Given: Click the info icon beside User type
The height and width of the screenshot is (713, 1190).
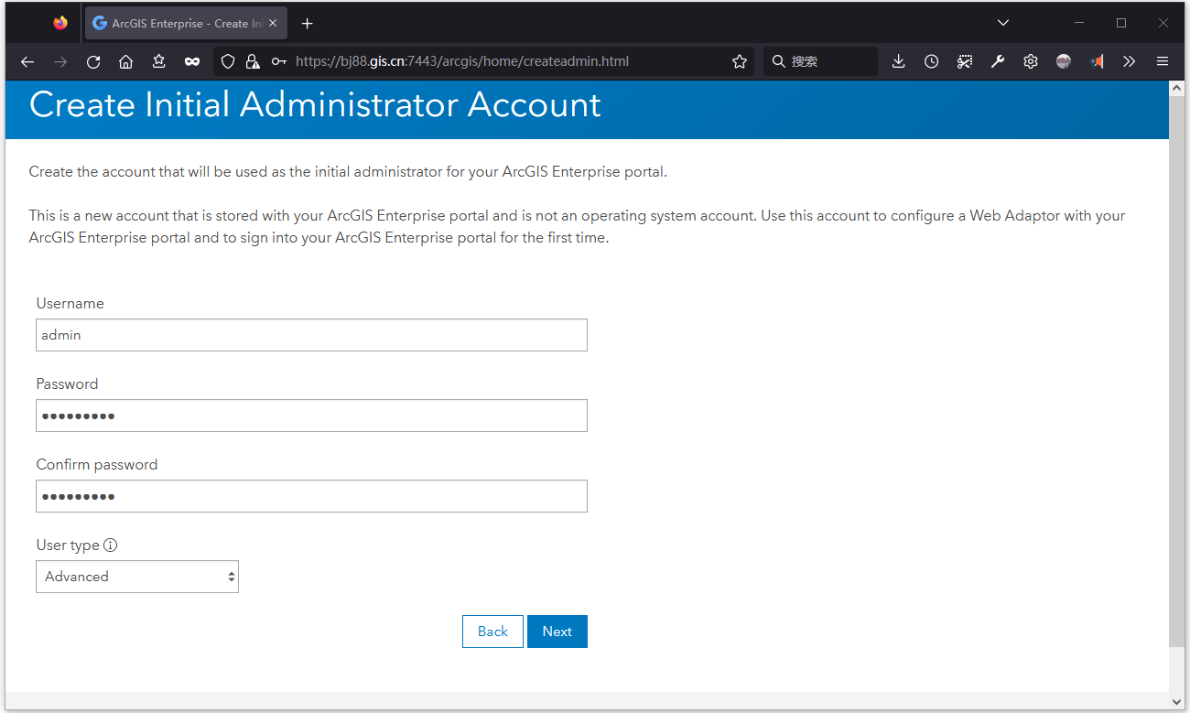Looking at the screenshot, I should pos(111,546).
